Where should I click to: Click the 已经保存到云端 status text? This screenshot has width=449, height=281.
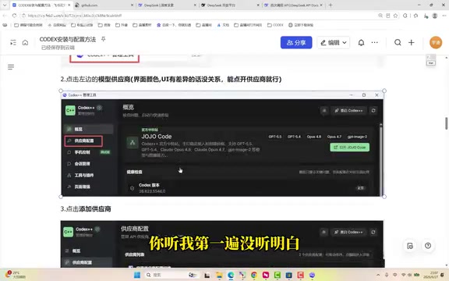click(x=58, y=48)
